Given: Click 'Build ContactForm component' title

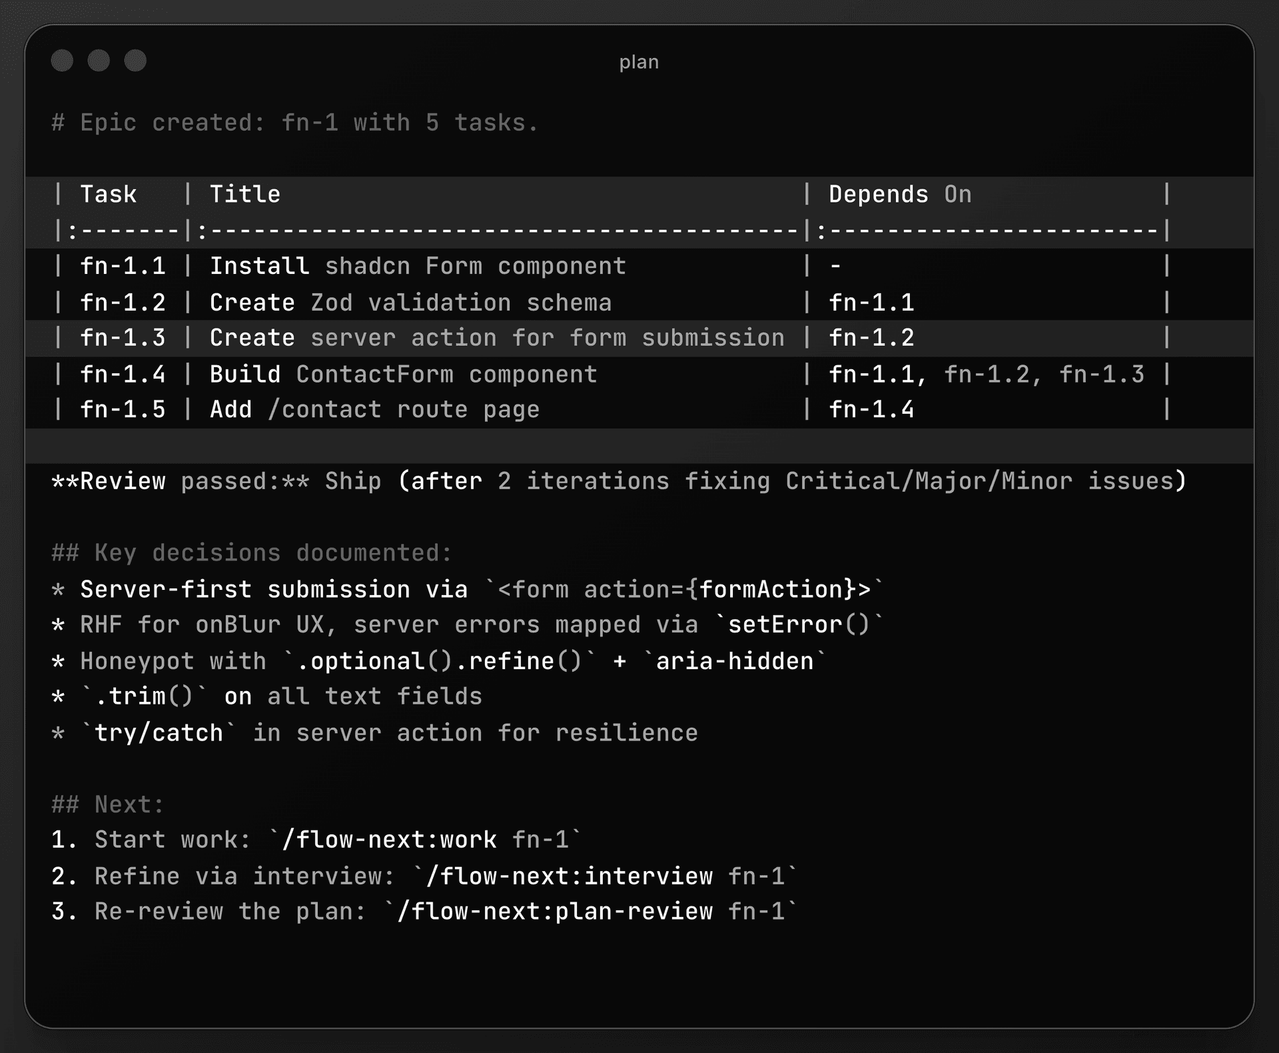Looking at the screenshot, I should 403,374.
